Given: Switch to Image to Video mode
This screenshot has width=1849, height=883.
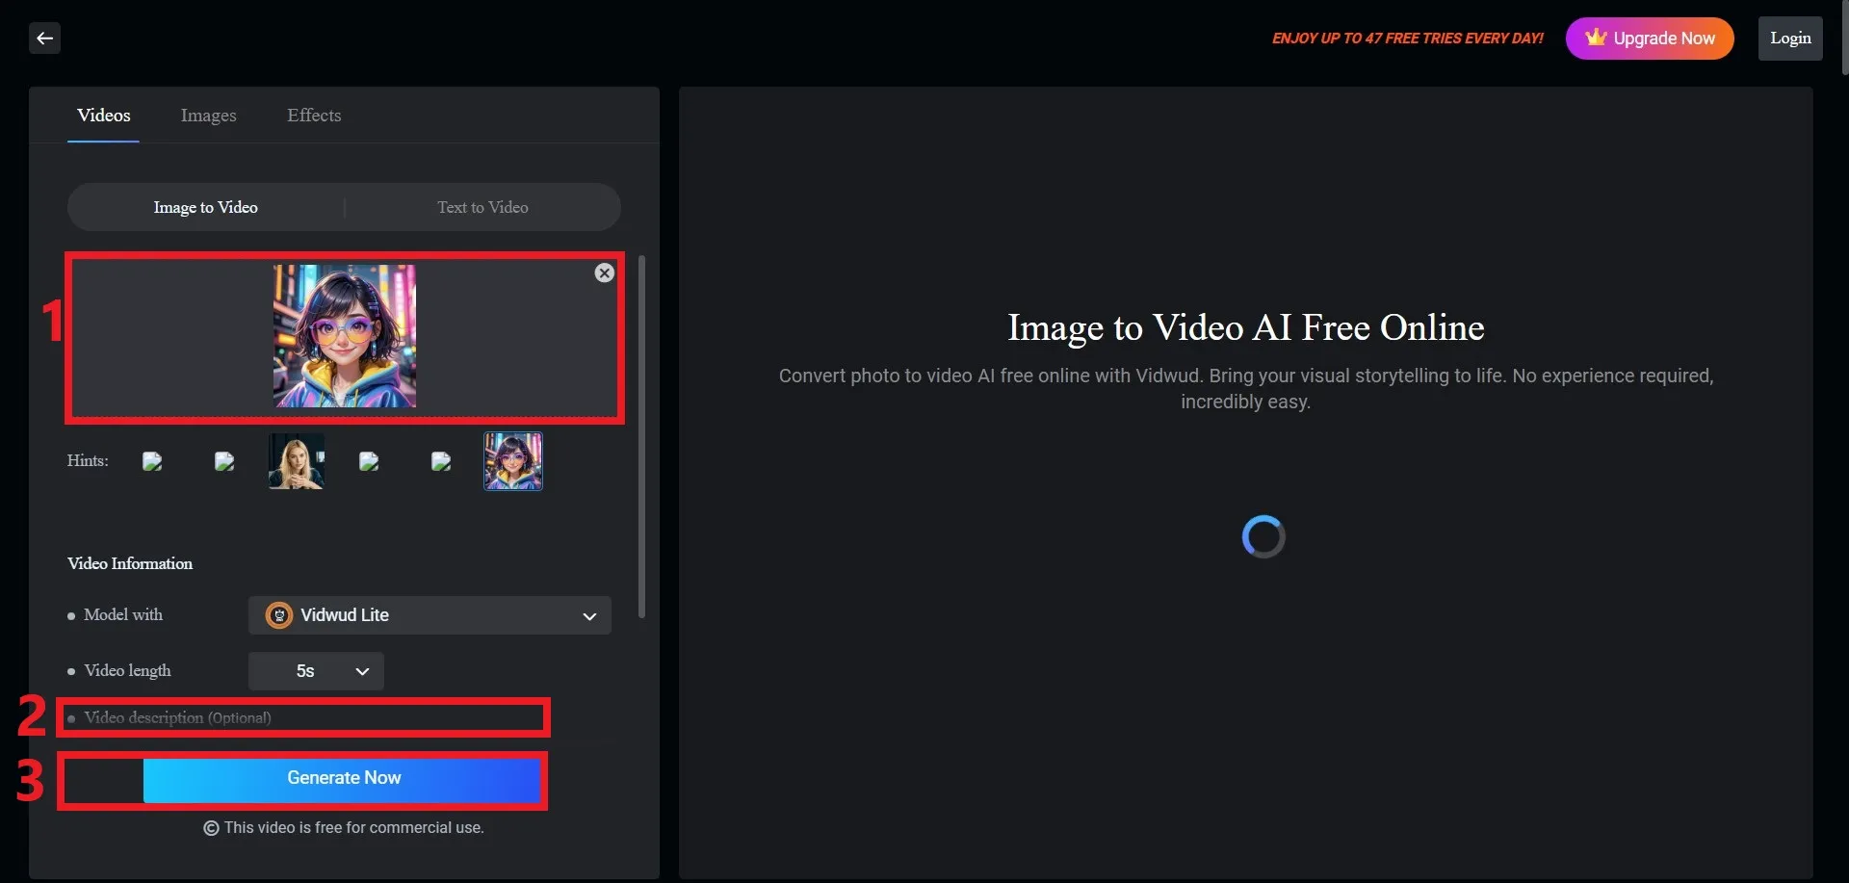Looking at the screenshot, I should point(205,207).
